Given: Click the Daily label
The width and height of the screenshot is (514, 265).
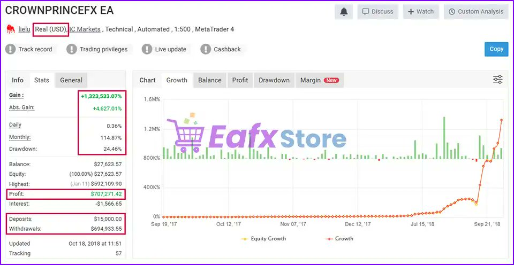Looking at the screenshot, I should tap(16, 125).
